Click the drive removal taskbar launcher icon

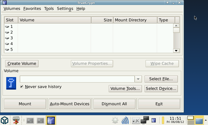16,120
